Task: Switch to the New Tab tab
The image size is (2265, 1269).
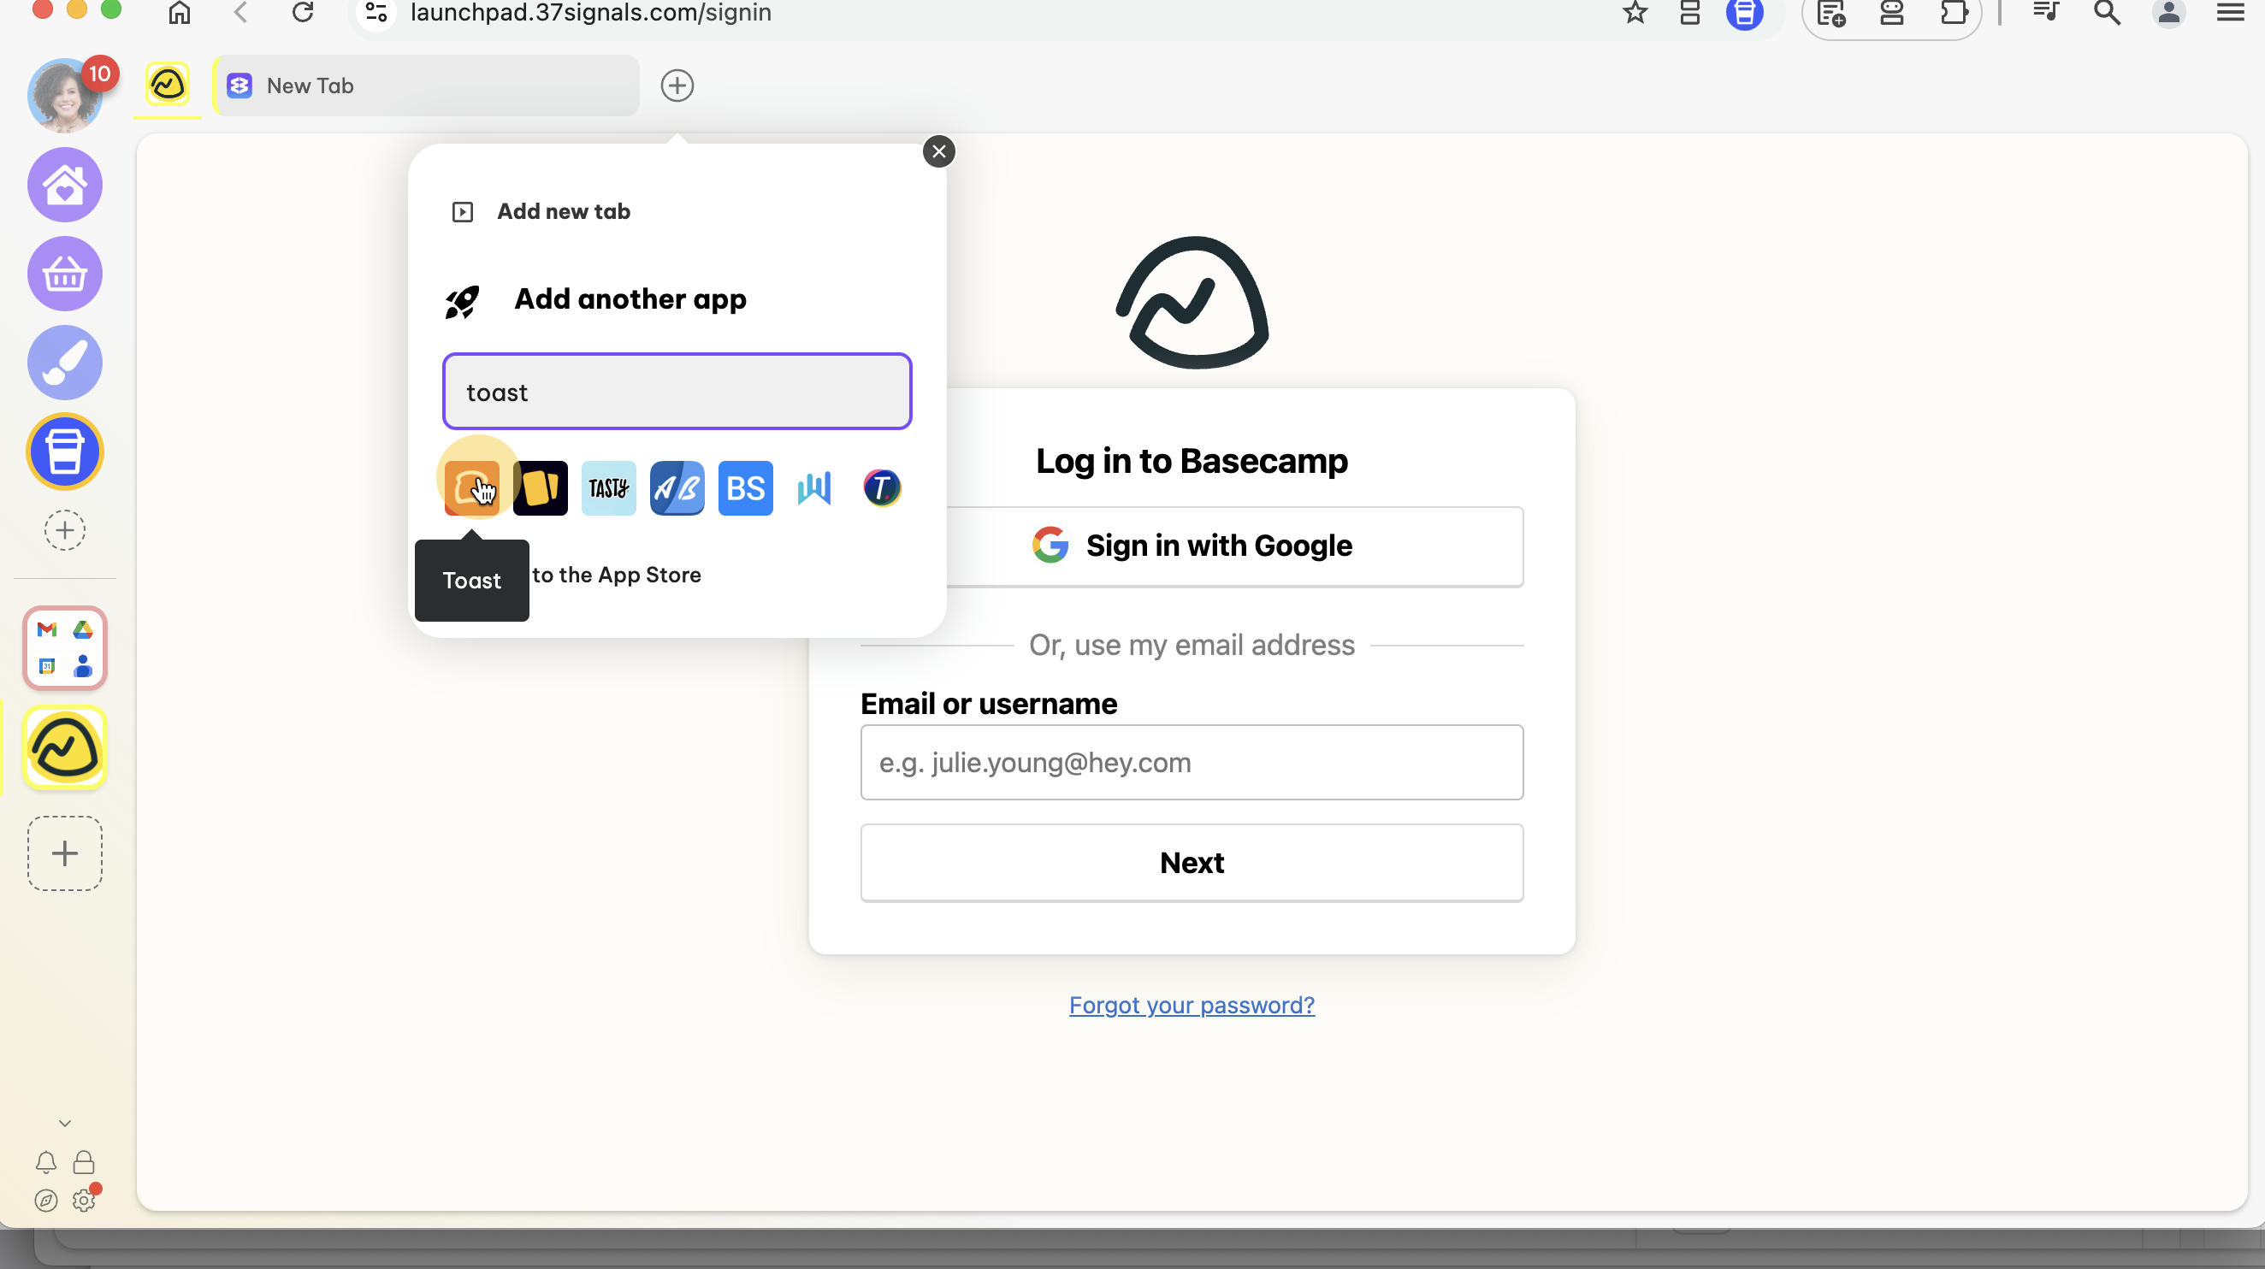Action: (427, 86)
